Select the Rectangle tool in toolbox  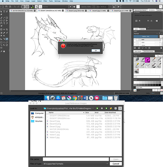[7, 18]
